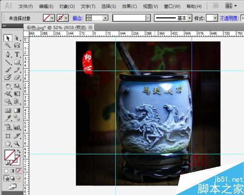Select the Gradient tool
Screen dimensions: 244x195
pos(17,110)
